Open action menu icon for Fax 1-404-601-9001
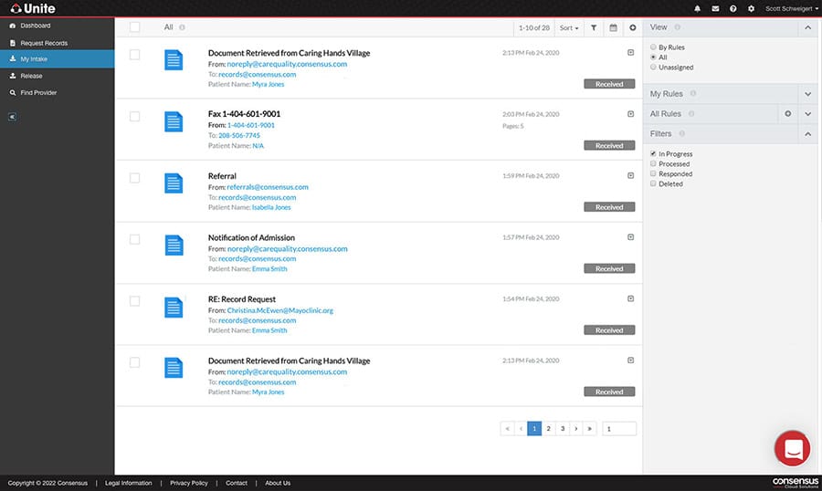The image size is (822, 491). pos(630,114)
